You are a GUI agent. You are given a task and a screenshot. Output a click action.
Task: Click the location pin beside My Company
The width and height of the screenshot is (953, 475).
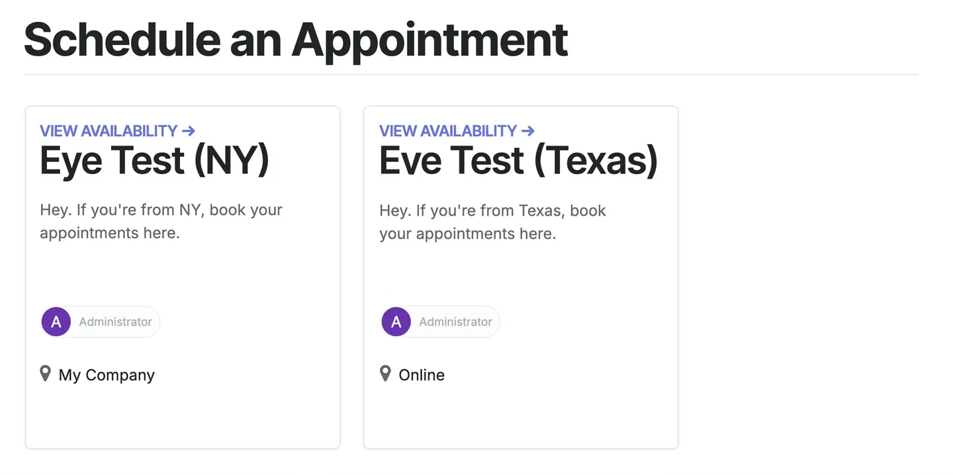45,374
